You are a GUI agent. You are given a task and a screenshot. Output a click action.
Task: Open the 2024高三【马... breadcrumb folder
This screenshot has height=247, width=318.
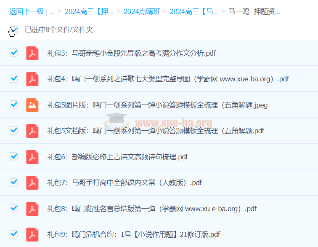[x=194, y=11]
